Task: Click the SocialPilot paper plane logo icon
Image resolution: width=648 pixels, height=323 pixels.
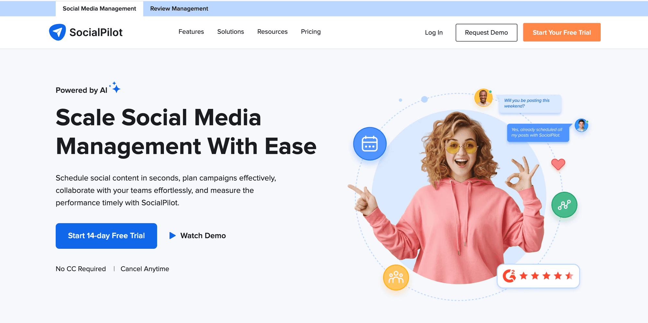Action: (x=57, y=32)
